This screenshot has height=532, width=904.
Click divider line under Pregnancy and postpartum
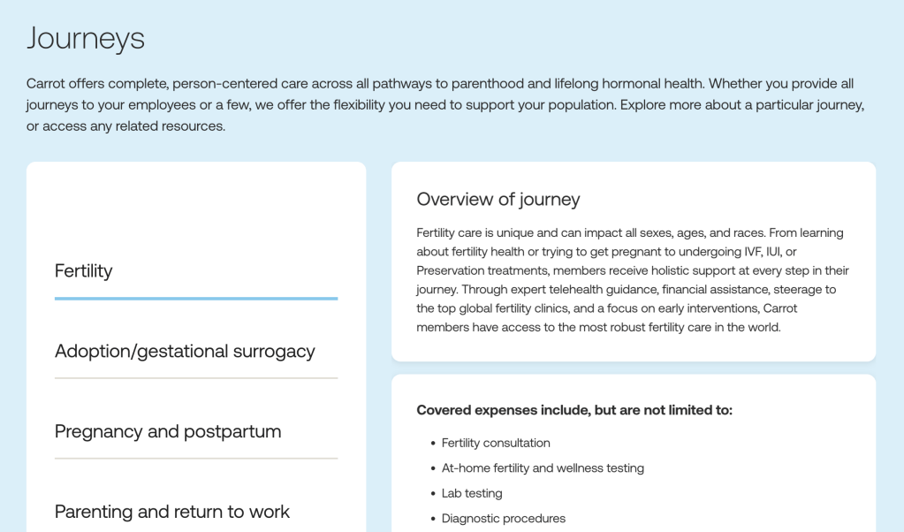(x=196, y=459)
